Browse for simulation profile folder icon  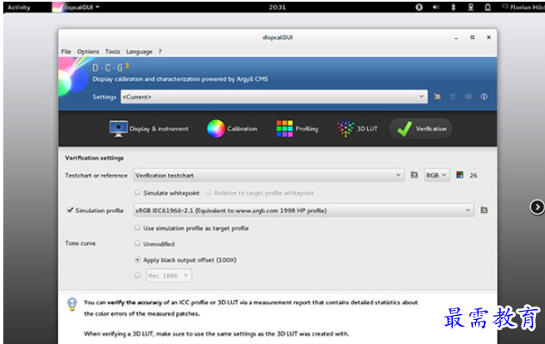click(x=484, y=210)
